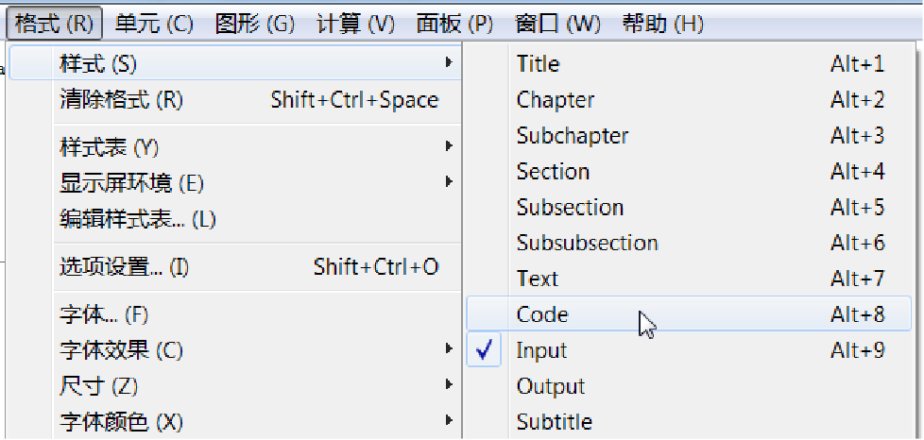Pick the Subchapter style
Screen dimensions: 924x440
pyautogui.click(x=689, y=135)
